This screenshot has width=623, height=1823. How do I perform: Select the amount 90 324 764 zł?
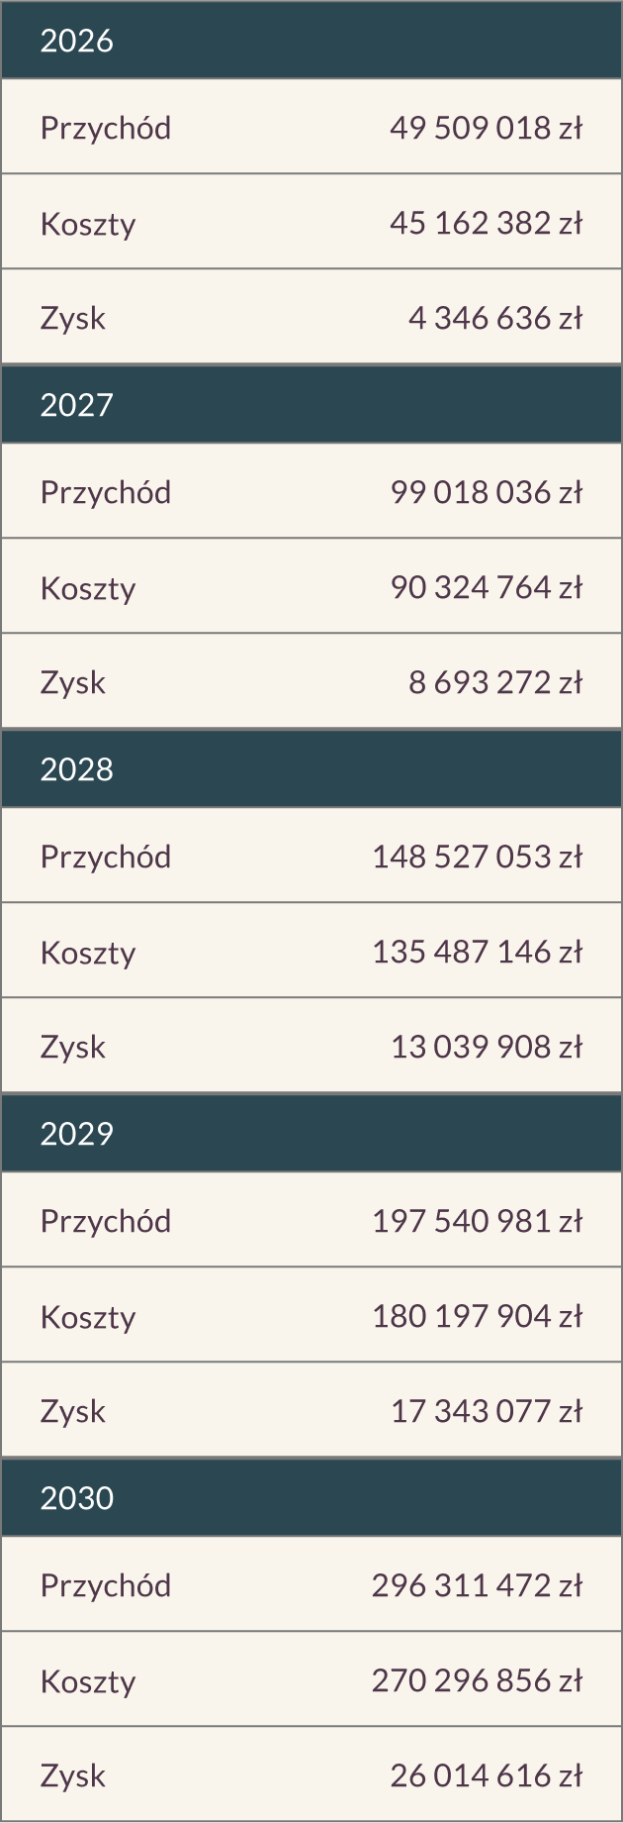(x=486, y=587)
